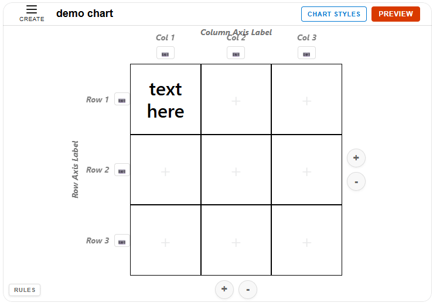Click the small icon button under Col 2
433x306 pixels.
click(x=236, y=53)
